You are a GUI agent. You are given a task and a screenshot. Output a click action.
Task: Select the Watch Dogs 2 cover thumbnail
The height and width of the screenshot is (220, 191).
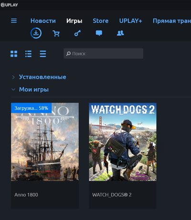coord(123,142)
